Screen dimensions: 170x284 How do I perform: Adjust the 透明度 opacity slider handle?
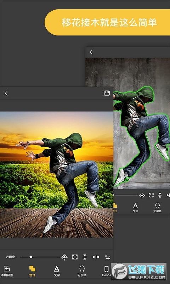pos(31,257)
